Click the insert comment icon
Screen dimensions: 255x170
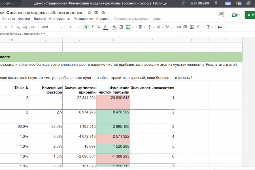tap(185, 27)
